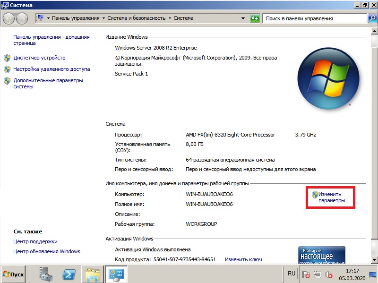Viewport: 378px width, 283px height.
Task: Select the Система breadcrumb item
Action: click(183, 18)
